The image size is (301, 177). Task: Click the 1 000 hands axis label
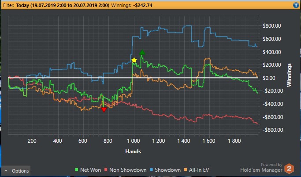tap(134, 141)
